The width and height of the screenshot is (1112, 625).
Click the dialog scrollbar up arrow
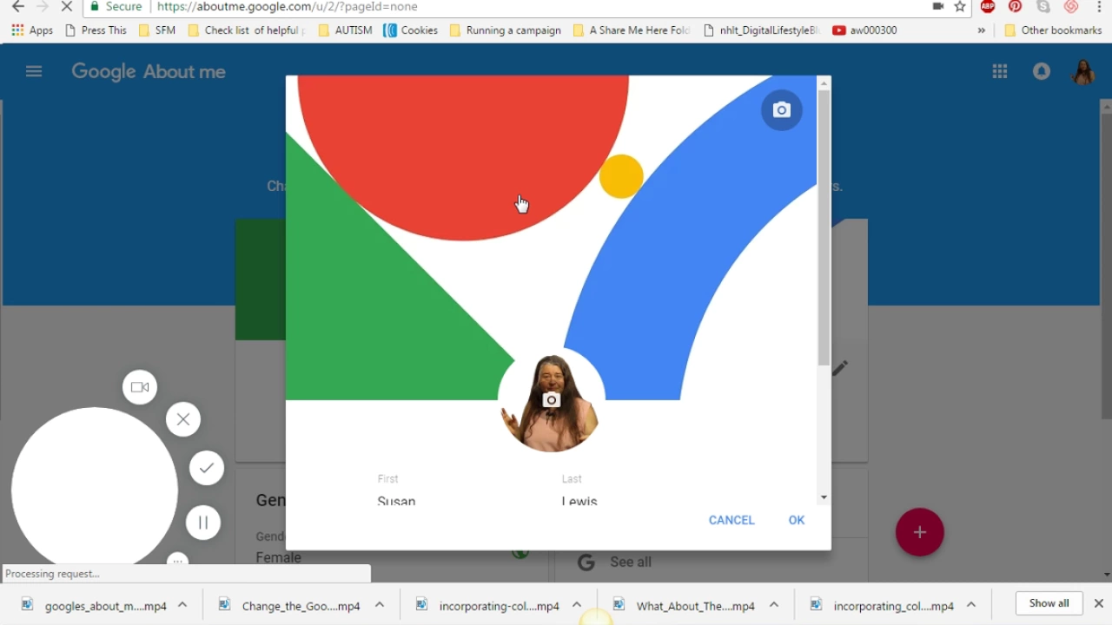coord(824,83)
